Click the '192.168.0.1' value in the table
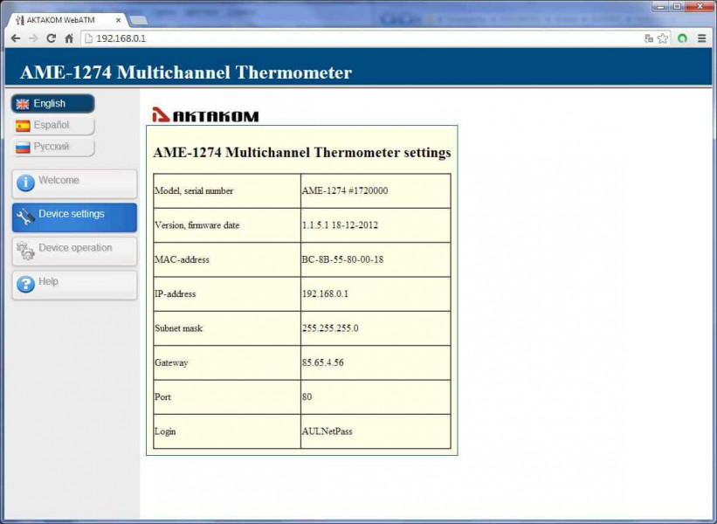Screen dimensions: 717x524 [325, 293]
